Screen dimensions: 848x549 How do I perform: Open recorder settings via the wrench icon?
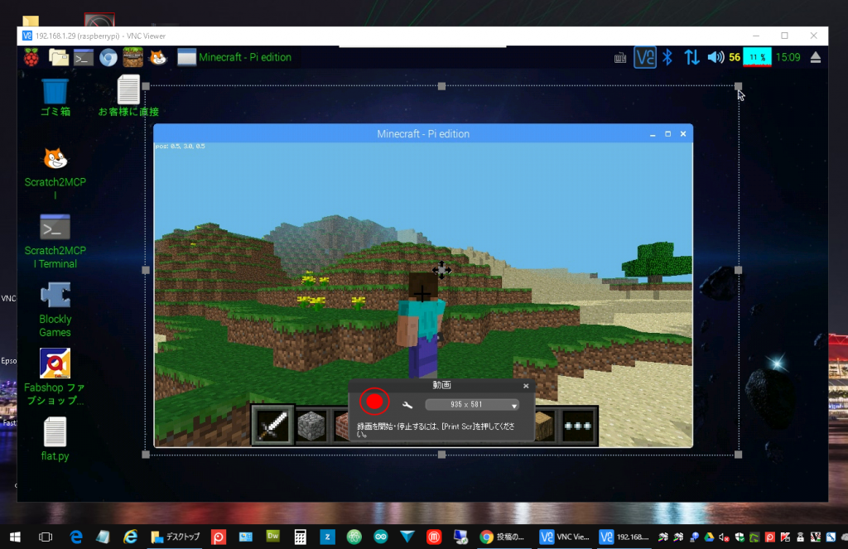coord(407,405)
